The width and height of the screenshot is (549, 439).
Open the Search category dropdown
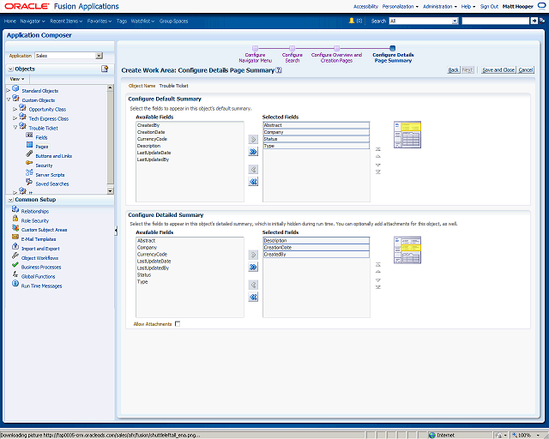point(455,21)
